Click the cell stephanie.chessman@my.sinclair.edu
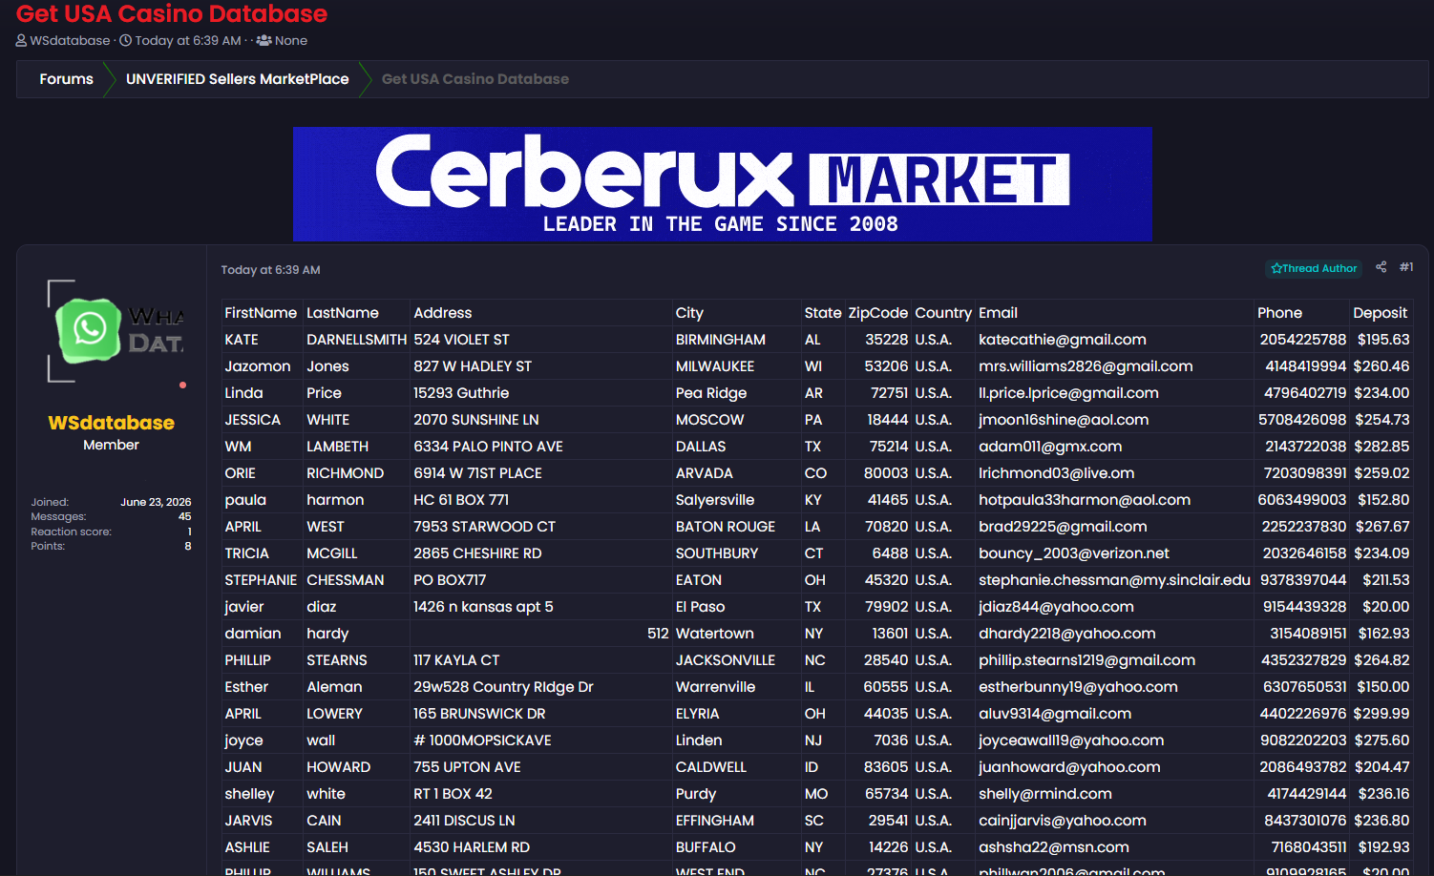The height and width of the screenshot is (876, 1434). coord(1114,580)
